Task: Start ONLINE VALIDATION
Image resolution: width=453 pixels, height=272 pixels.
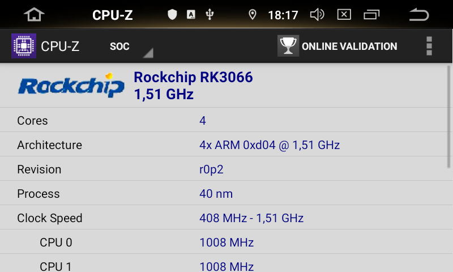Action: click(x=349, y=46)
